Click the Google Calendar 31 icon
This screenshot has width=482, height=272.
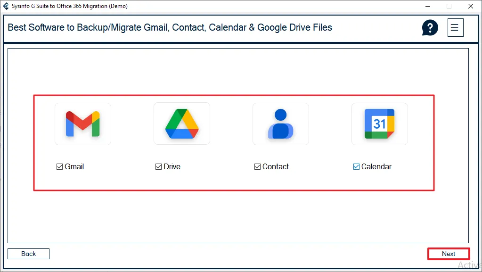click(380, 124)
